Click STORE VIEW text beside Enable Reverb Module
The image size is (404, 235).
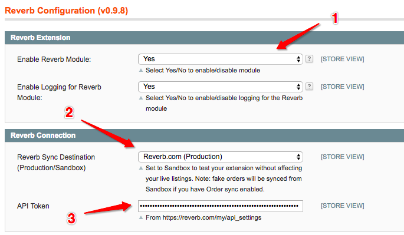point(342,59)
